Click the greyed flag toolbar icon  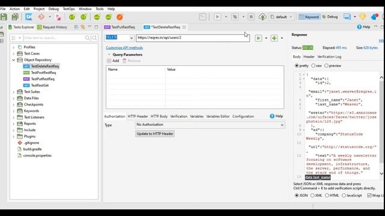(x=203, y=17)
